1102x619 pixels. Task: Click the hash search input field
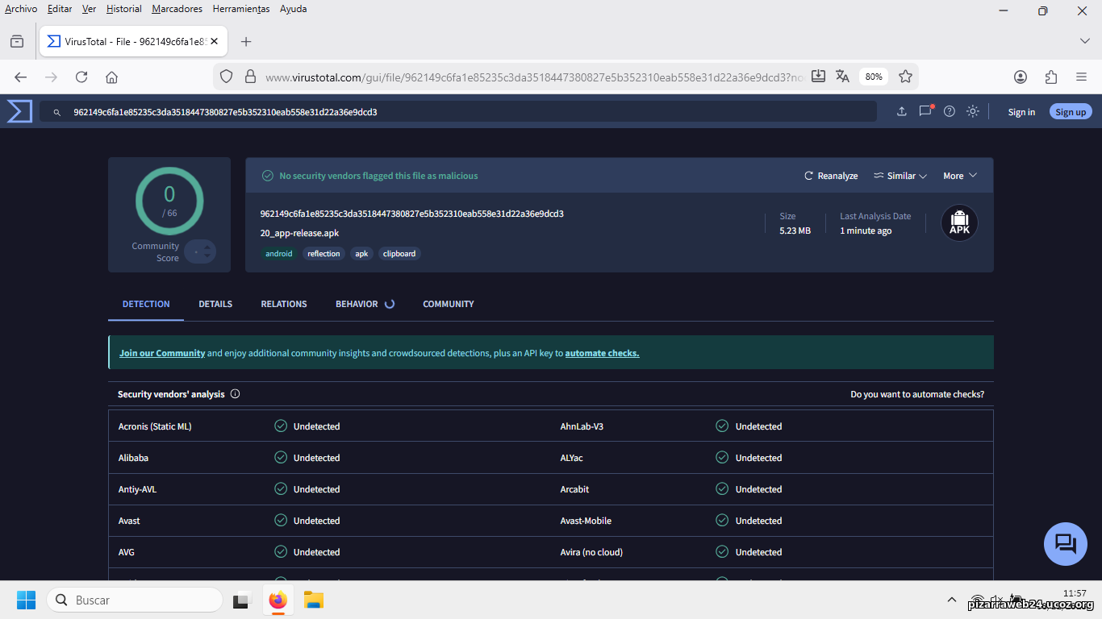(x=468, y=112)
